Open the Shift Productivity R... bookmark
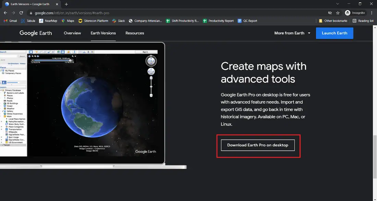Viewport: 377px width, 201px height. pyautogui.click(x=182, y=21)
